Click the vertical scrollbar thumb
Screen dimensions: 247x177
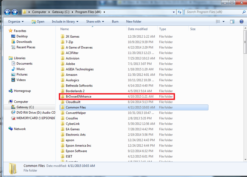tap(245, 42)
